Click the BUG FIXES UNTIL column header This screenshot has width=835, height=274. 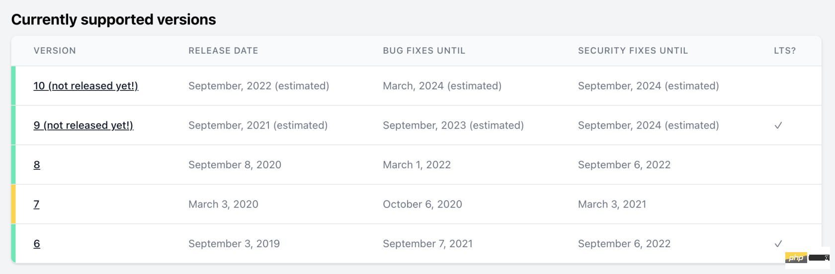tap(424, 51)
